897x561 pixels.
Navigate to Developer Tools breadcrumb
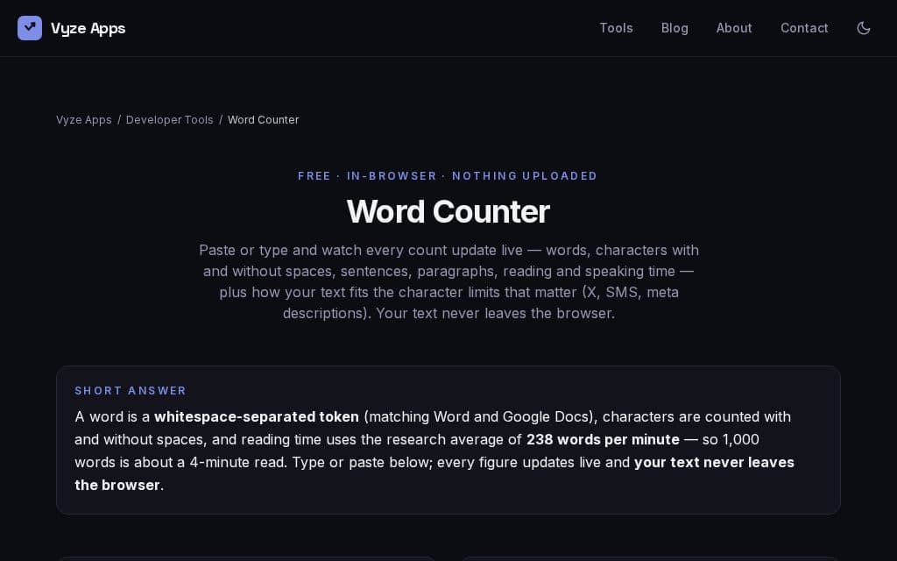169,119
